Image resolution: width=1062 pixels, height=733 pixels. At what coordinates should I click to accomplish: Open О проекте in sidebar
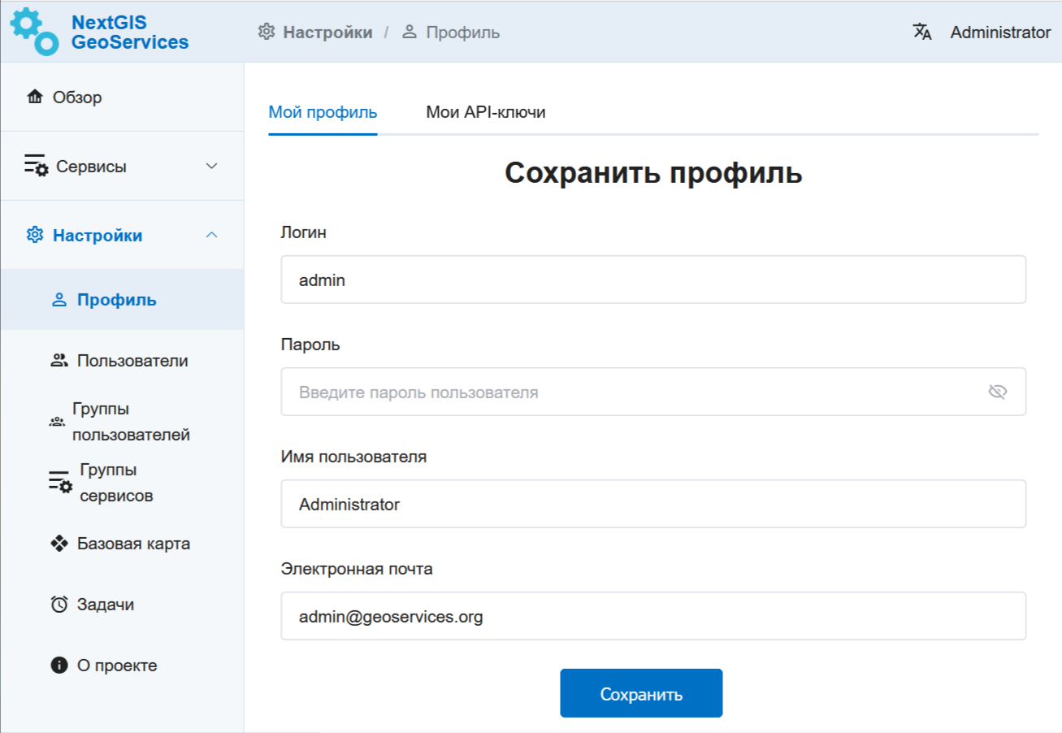coord(122,666)
